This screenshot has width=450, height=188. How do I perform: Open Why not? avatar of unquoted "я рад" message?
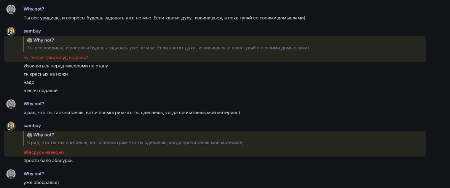pyautogui.click(x=11, y=104)
